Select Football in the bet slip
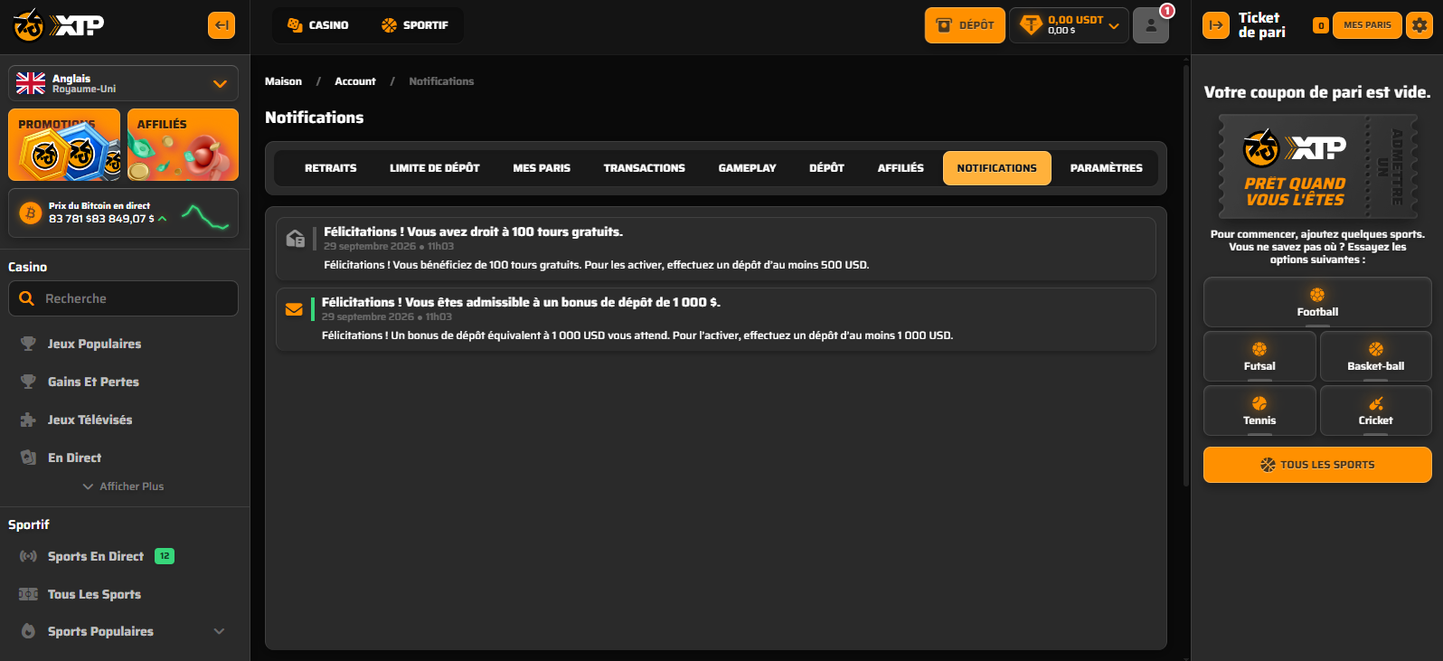 1317,302
